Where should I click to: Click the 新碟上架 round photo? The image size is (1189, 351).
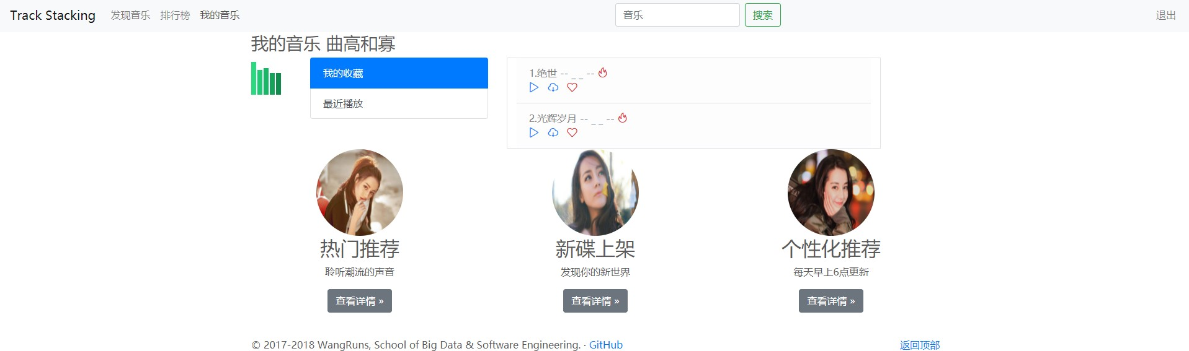pos(595,192)
